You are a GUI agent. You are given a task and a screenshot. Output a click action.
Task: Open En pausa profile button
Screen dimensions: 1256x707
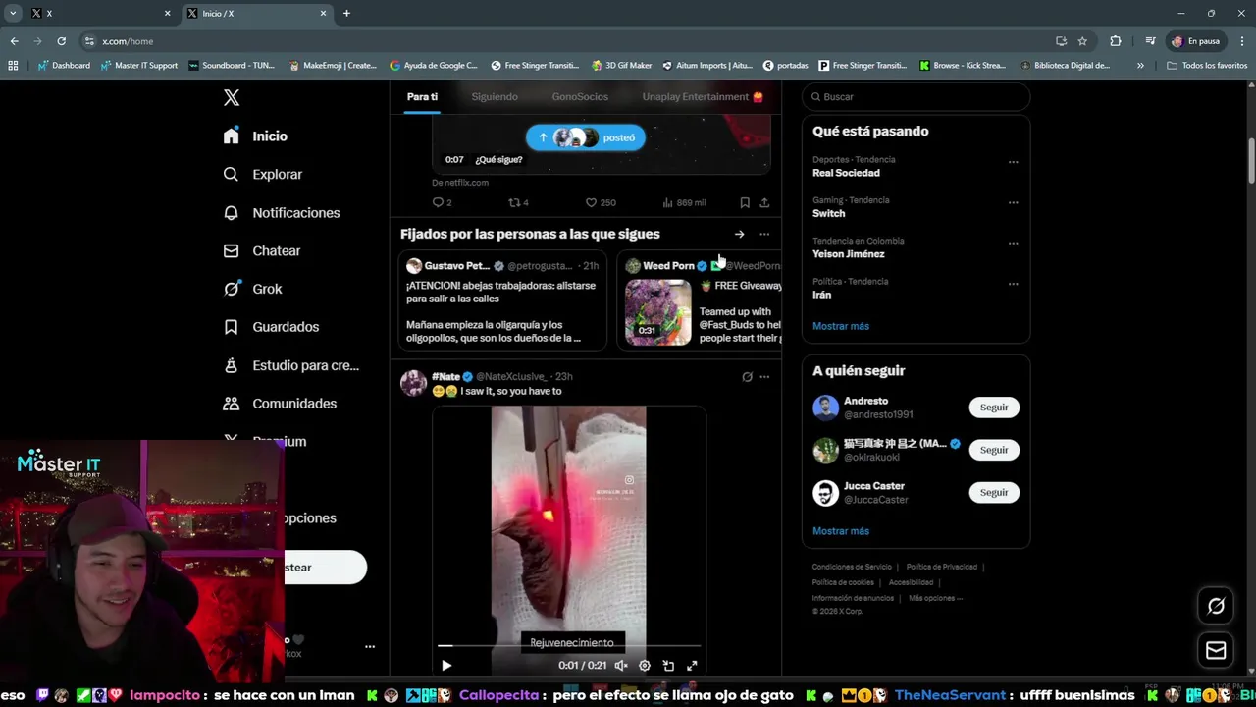click(1196, 41)
